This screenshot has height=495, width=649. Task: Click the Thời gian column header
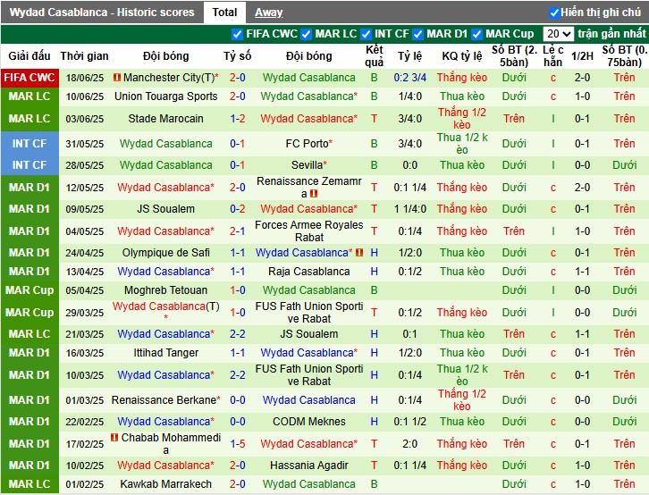point(84,56)
